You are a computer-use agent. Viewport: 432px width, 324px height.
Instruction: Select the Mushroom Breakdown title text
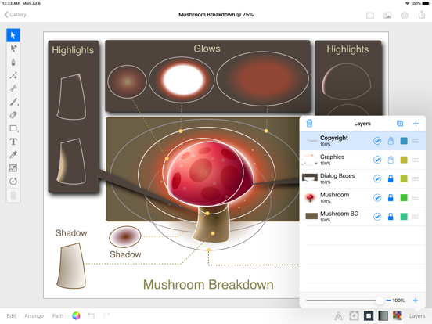208,285
